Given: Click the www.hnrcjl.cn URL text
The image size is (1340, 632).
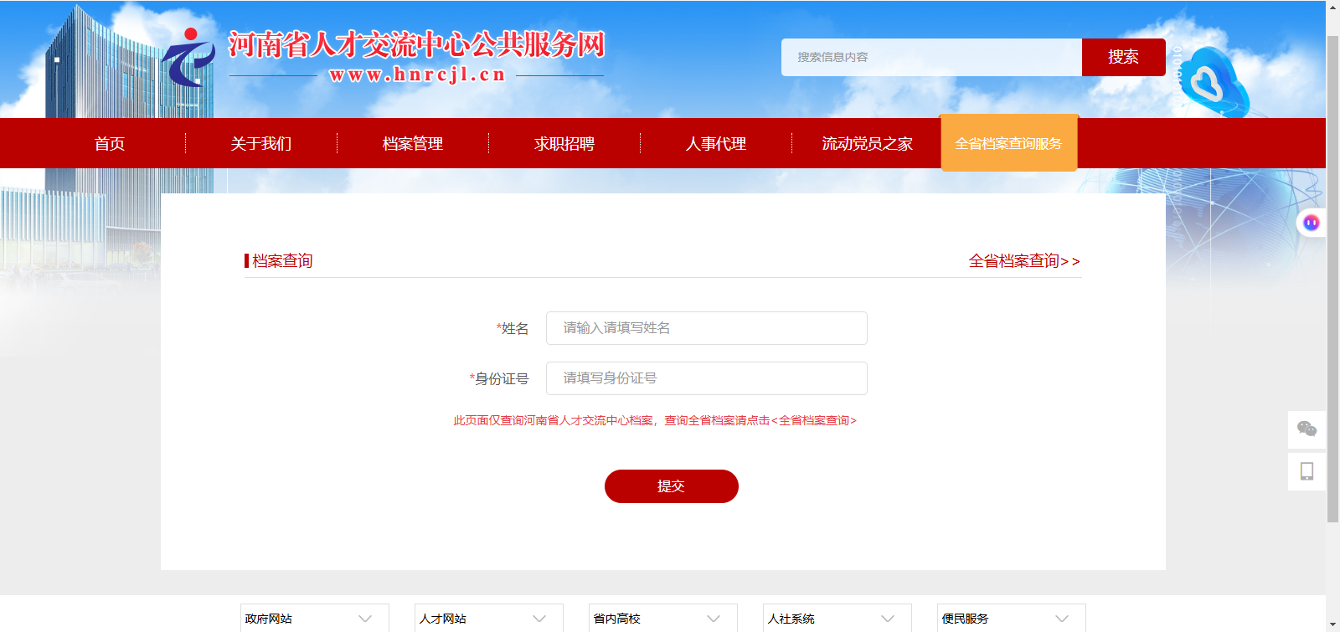Looking at the screenshot, I should tap(417, 75).
